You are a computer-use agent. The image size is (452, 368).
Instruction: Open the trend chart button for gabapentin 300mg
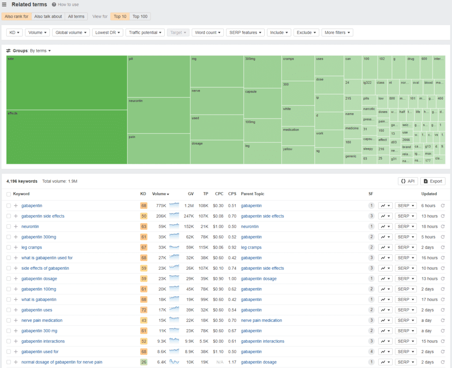[385, 237]
